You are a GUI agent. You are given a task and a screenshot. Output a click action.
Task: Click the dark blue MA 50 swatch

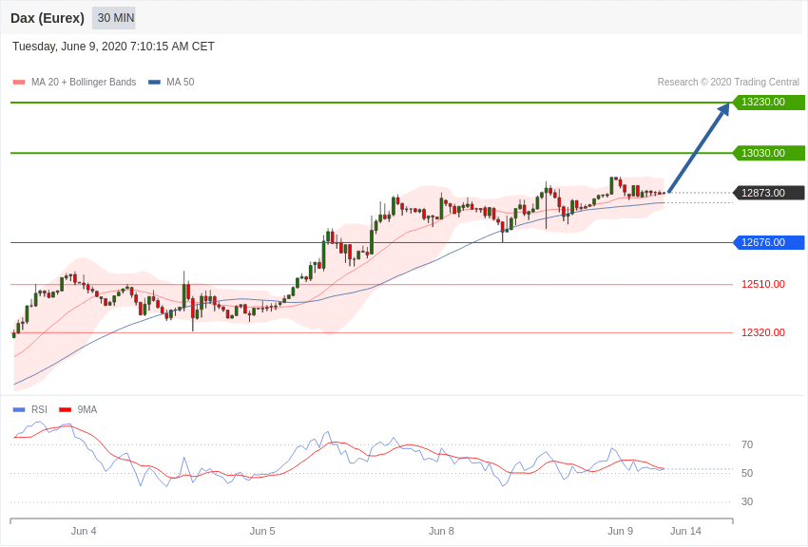[154, 82]
